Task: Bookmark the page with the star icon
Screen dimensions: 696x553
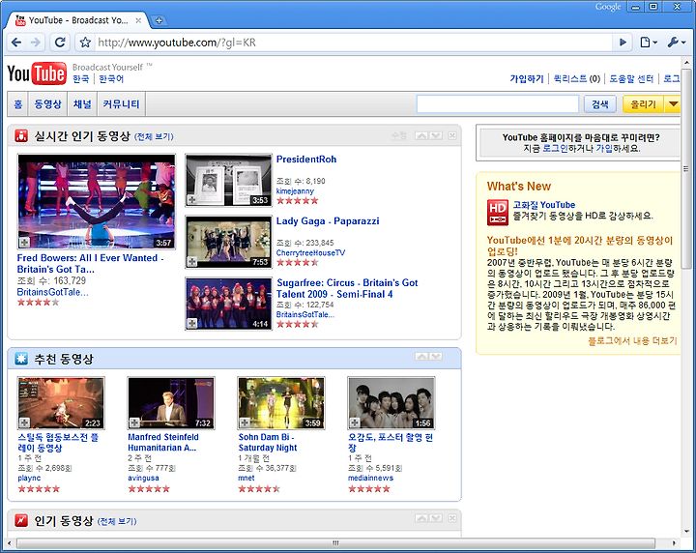Action: point(85,43)
